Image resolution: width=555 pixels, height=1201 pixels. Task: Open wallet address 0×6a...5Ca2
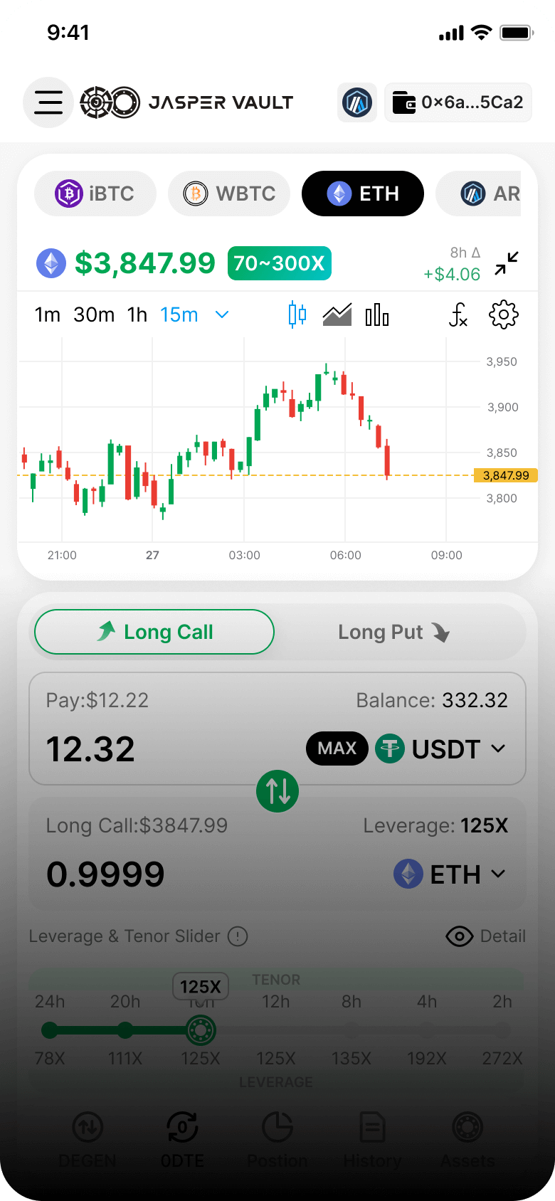[458, 102]
